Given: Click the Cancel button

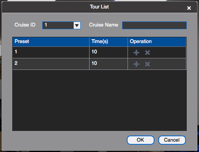Looking at the screenshot, I should click(172, 140).
